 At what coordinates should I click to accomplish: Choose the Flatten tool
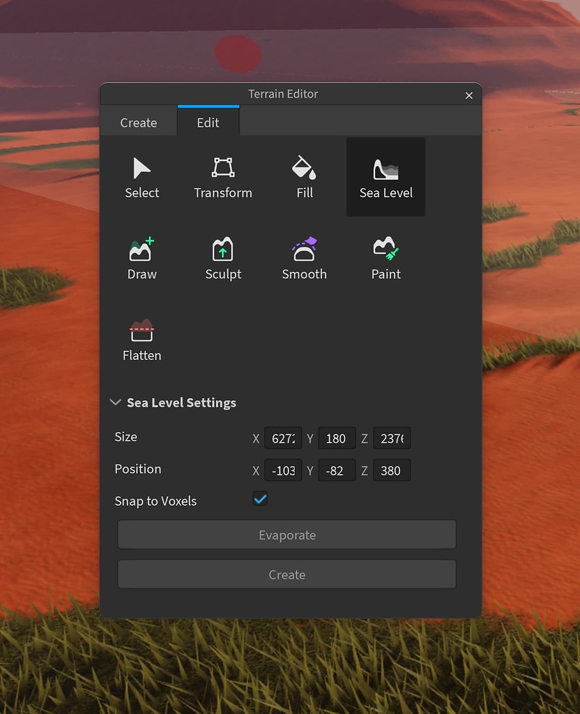coord(142,338)
